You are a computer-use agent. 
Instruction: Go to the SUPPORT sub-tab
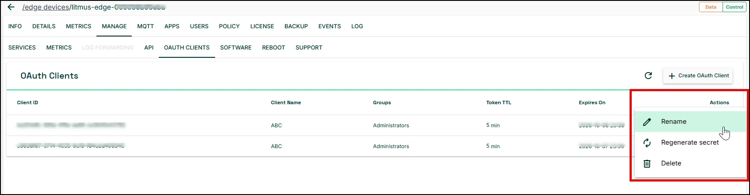(309, 47)
